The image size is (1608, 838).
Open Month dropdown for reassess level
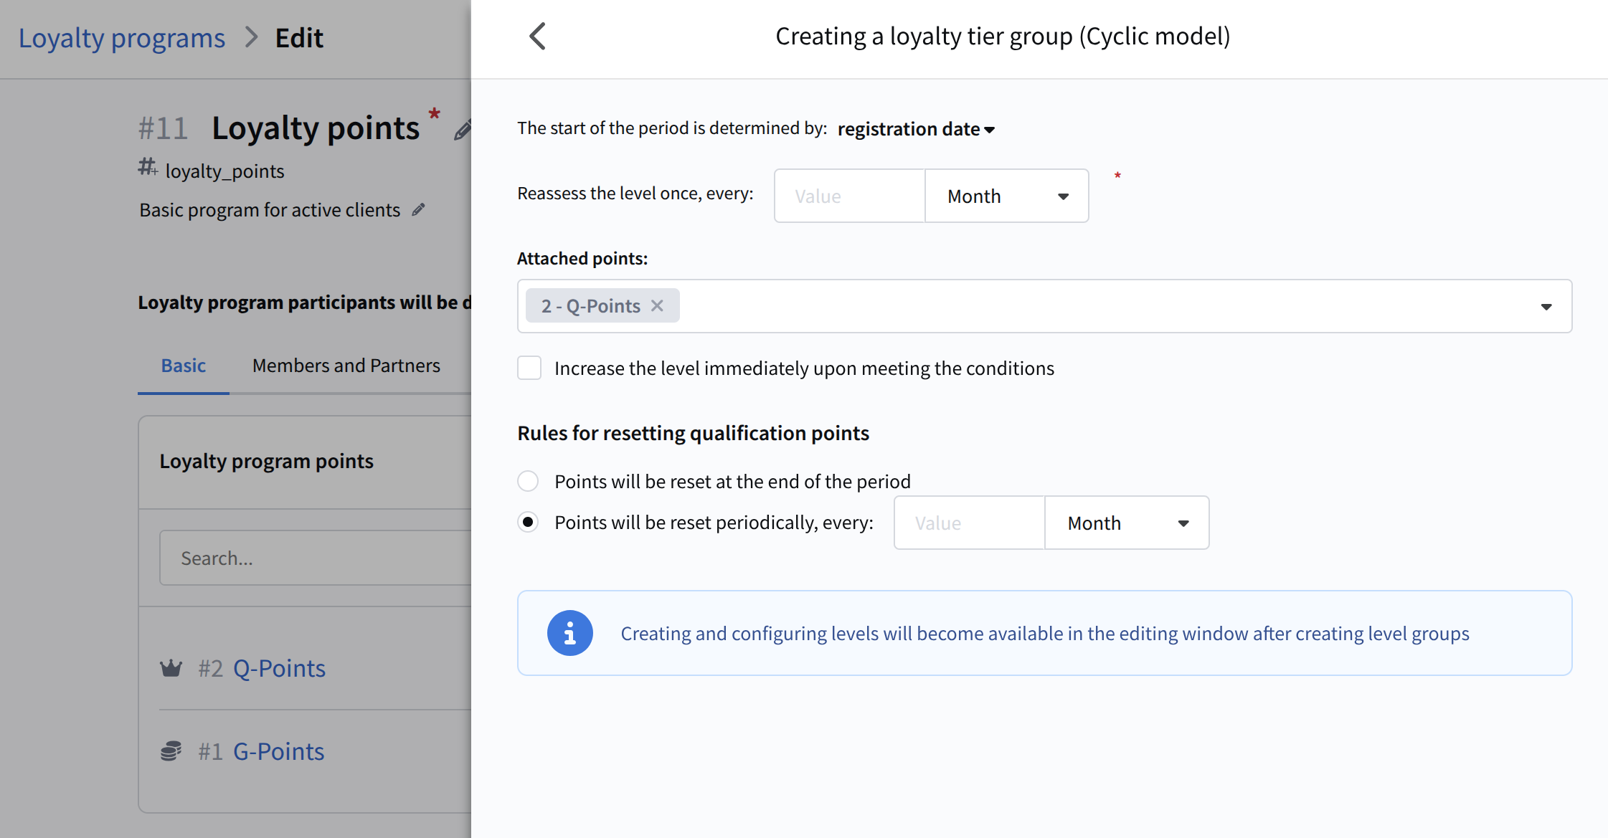coord(1006,196)
